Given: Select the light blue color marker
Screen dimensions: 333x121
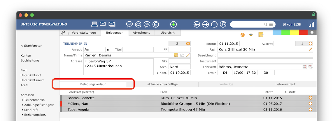Looking at the screenshot, I should (x=277, y=32).
